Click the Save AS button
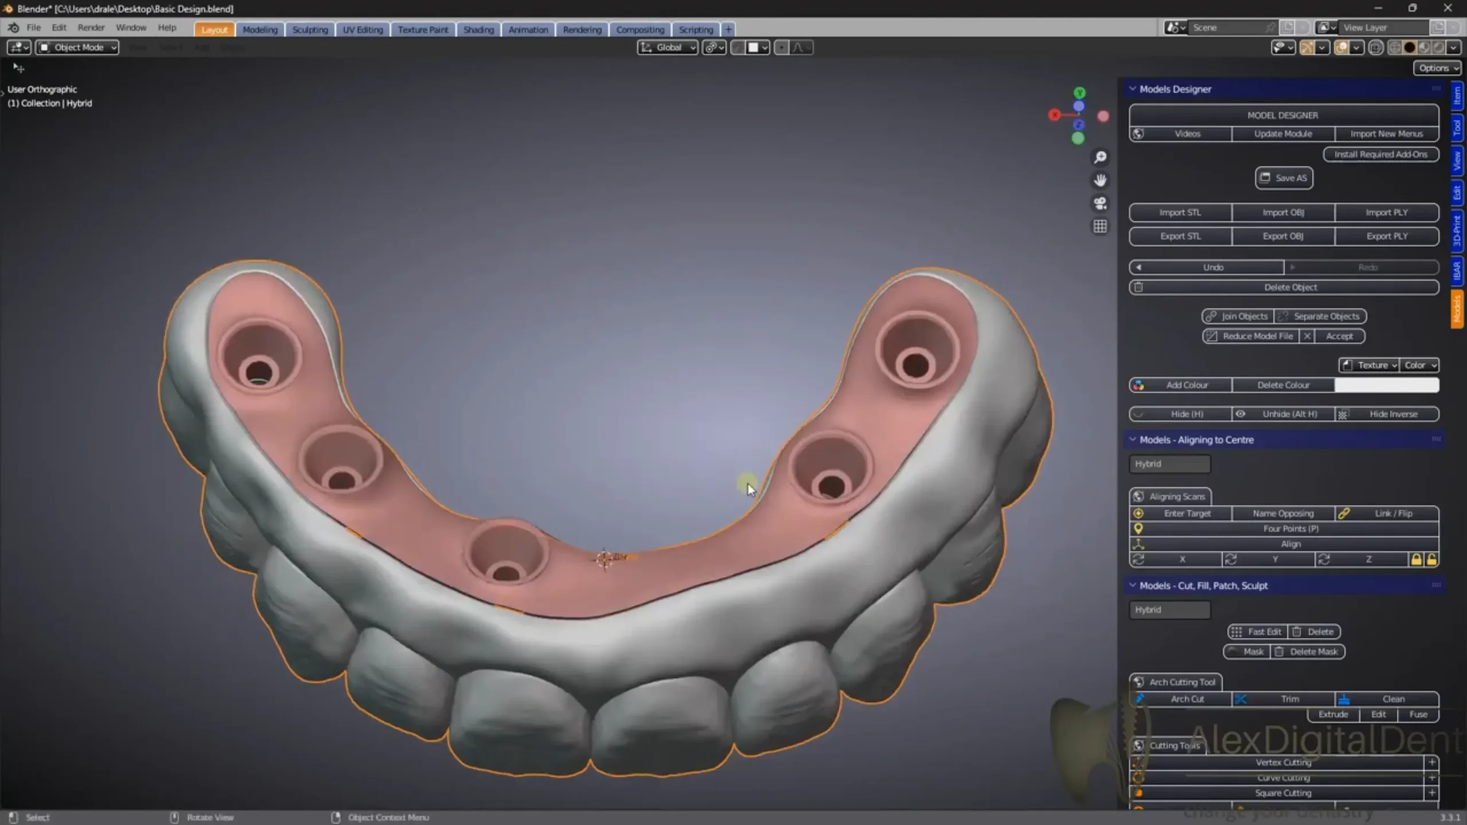 [x=1284, y=178]
